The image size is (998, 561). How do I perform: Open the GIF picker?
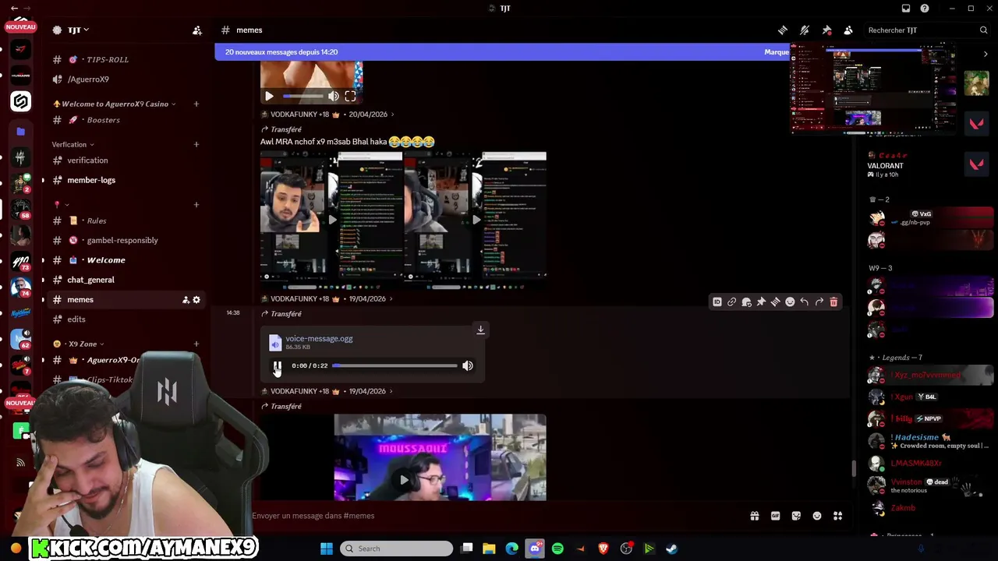tap(775, 516)
